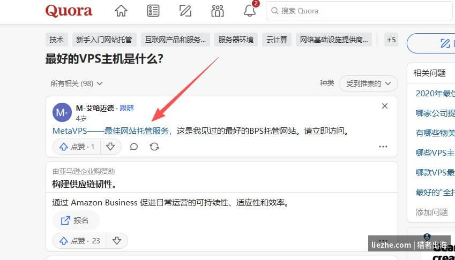
Task: Open M-艾哈迈德 profile avatar
Action: 62,112
